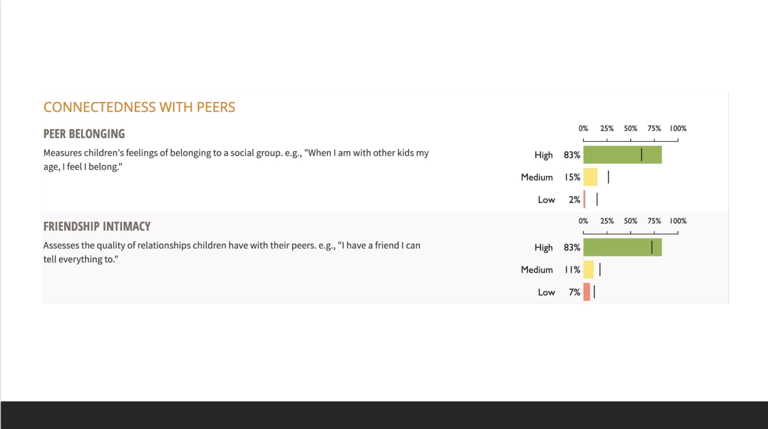Click the 15% Medium value under Peer Belonging
Image resolution: width=768 pixels, height=429 pixels.
click(x=572, y=178)
